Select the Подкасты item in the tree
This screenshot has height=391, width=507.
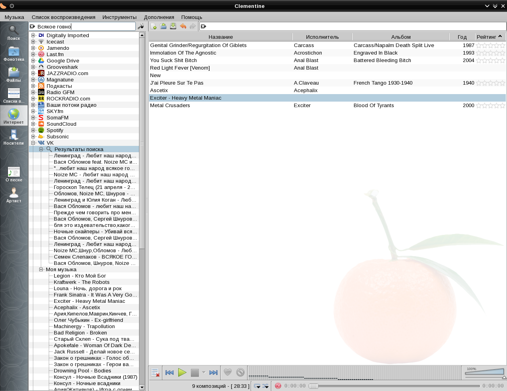pyautogui.click(x=59, y=86)
